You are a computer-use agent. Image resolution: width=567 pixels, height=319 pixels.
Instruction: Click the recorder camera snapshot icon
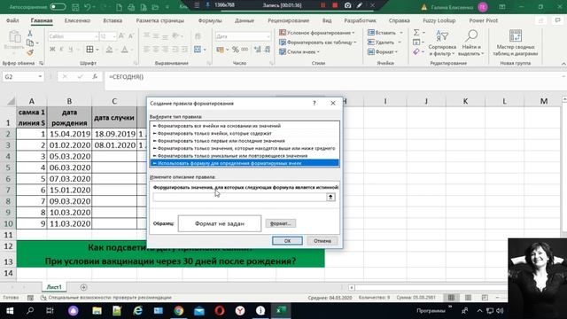(x=347, y=5)
